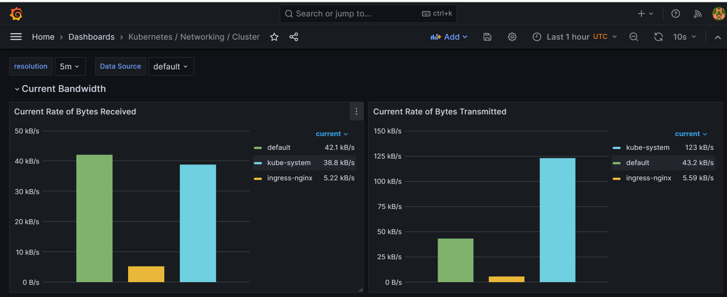The height and width of the screenshot is (297, 727).
Task: Open the help question mark icon
Action: click(676, 14)
